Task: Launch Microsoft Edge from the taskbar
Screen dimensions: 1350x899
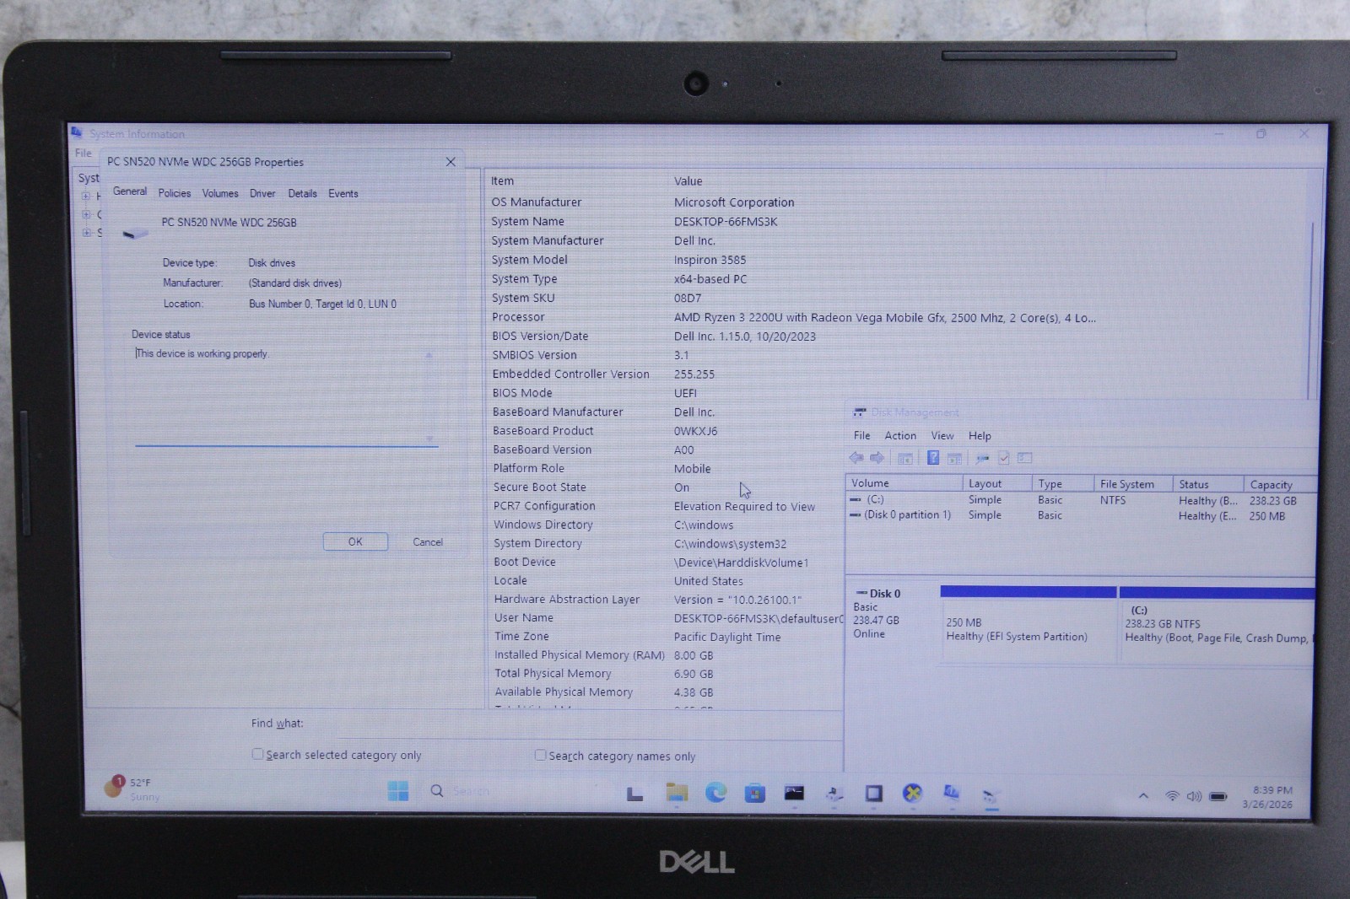Action: 715,793
